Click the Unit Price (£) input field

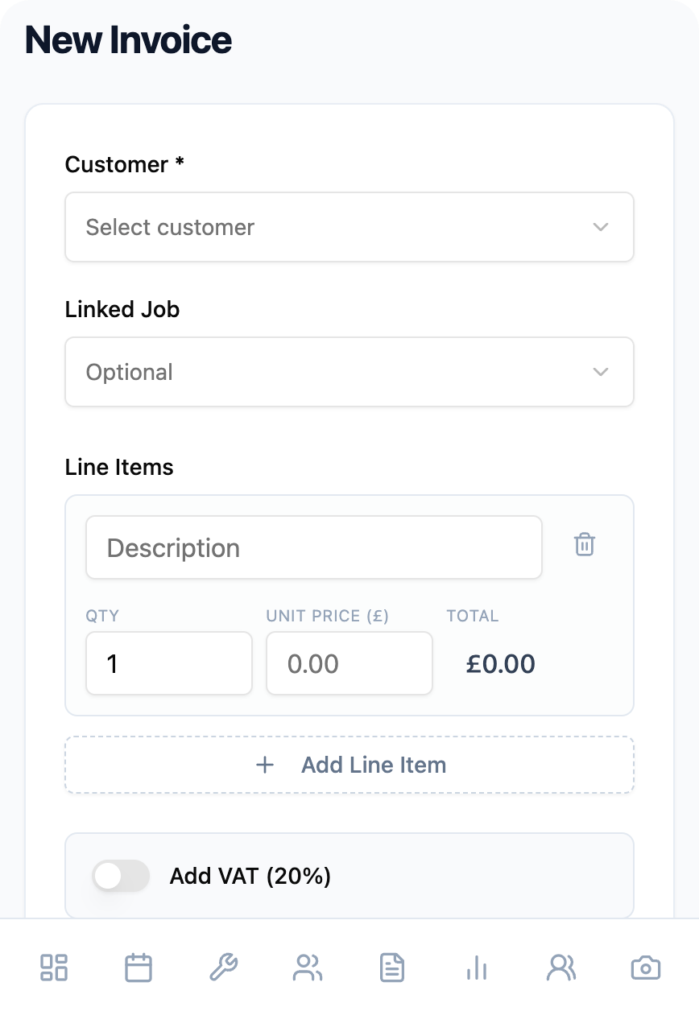pyautogui.click(x=349, y=663)
